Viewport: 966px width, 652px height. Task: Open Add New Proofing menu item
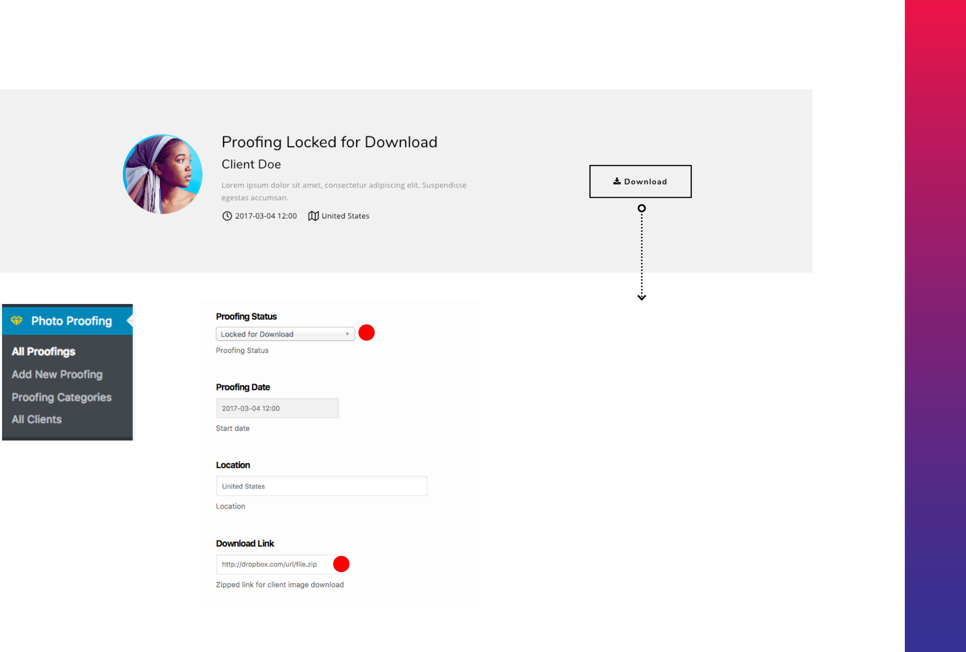[x=57, y=374]
